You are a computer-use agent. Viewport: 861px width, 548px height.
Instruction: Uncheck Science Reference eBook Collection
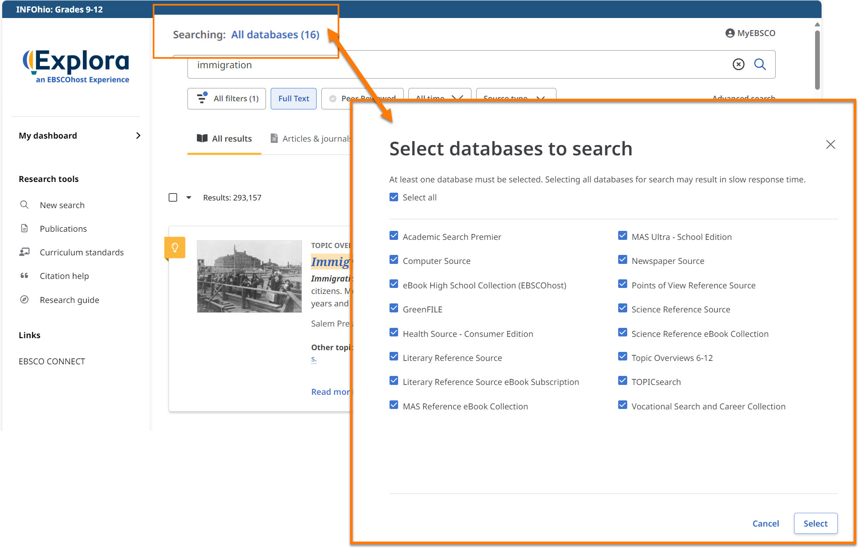pyautogui.click(x=622, y=333)
